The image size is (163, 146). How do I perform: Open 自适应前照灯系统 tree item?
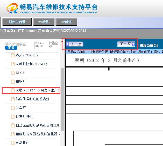tap(38, 125)
